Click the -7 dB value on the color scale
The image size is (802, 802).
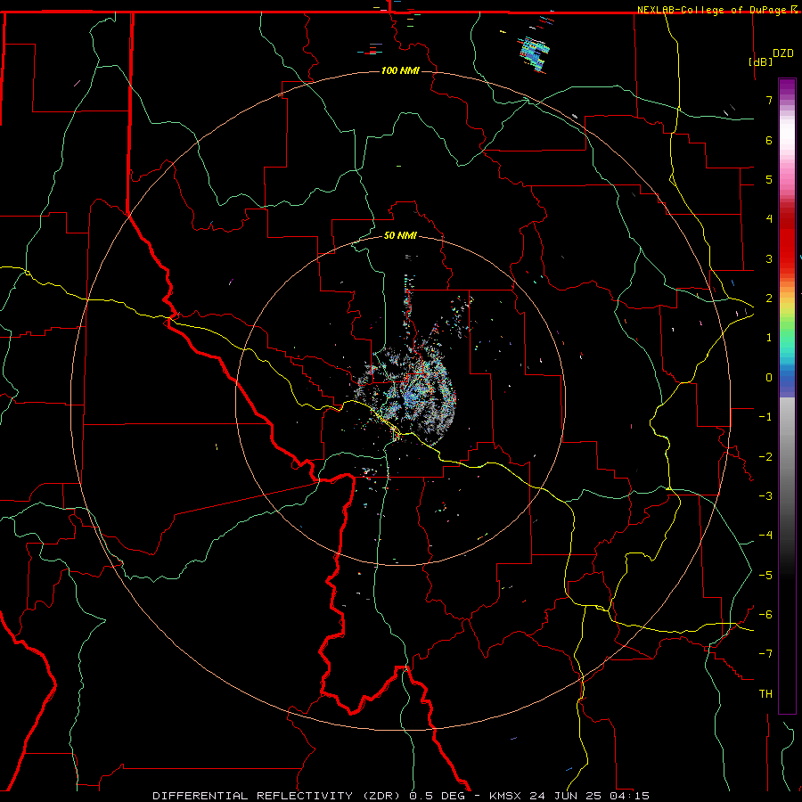(x=765, y=654)
